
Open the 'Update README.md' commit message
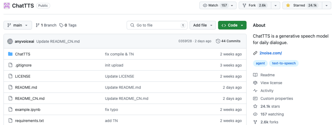click(x=123, y=87)
